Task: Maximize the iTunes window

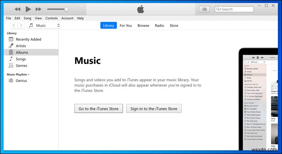Action: pos(266,5)
